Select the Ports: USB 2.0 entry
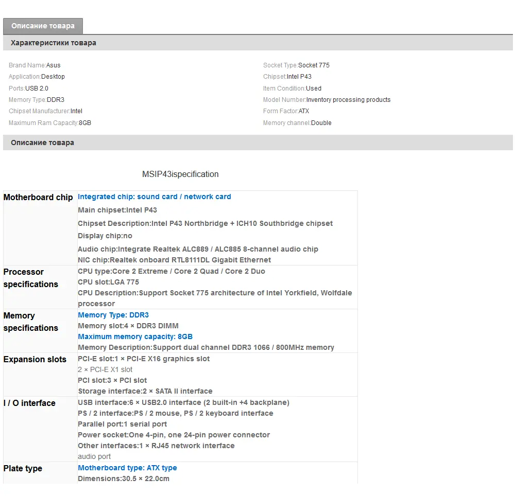 (28, 88)
